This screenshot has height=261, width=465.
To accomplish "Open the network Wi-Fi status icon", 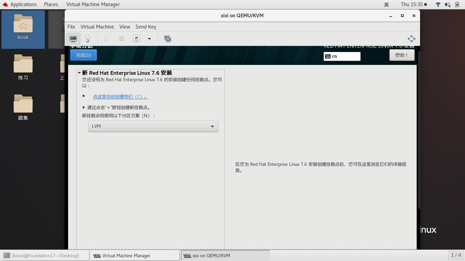I will click(x=437, y=4).
